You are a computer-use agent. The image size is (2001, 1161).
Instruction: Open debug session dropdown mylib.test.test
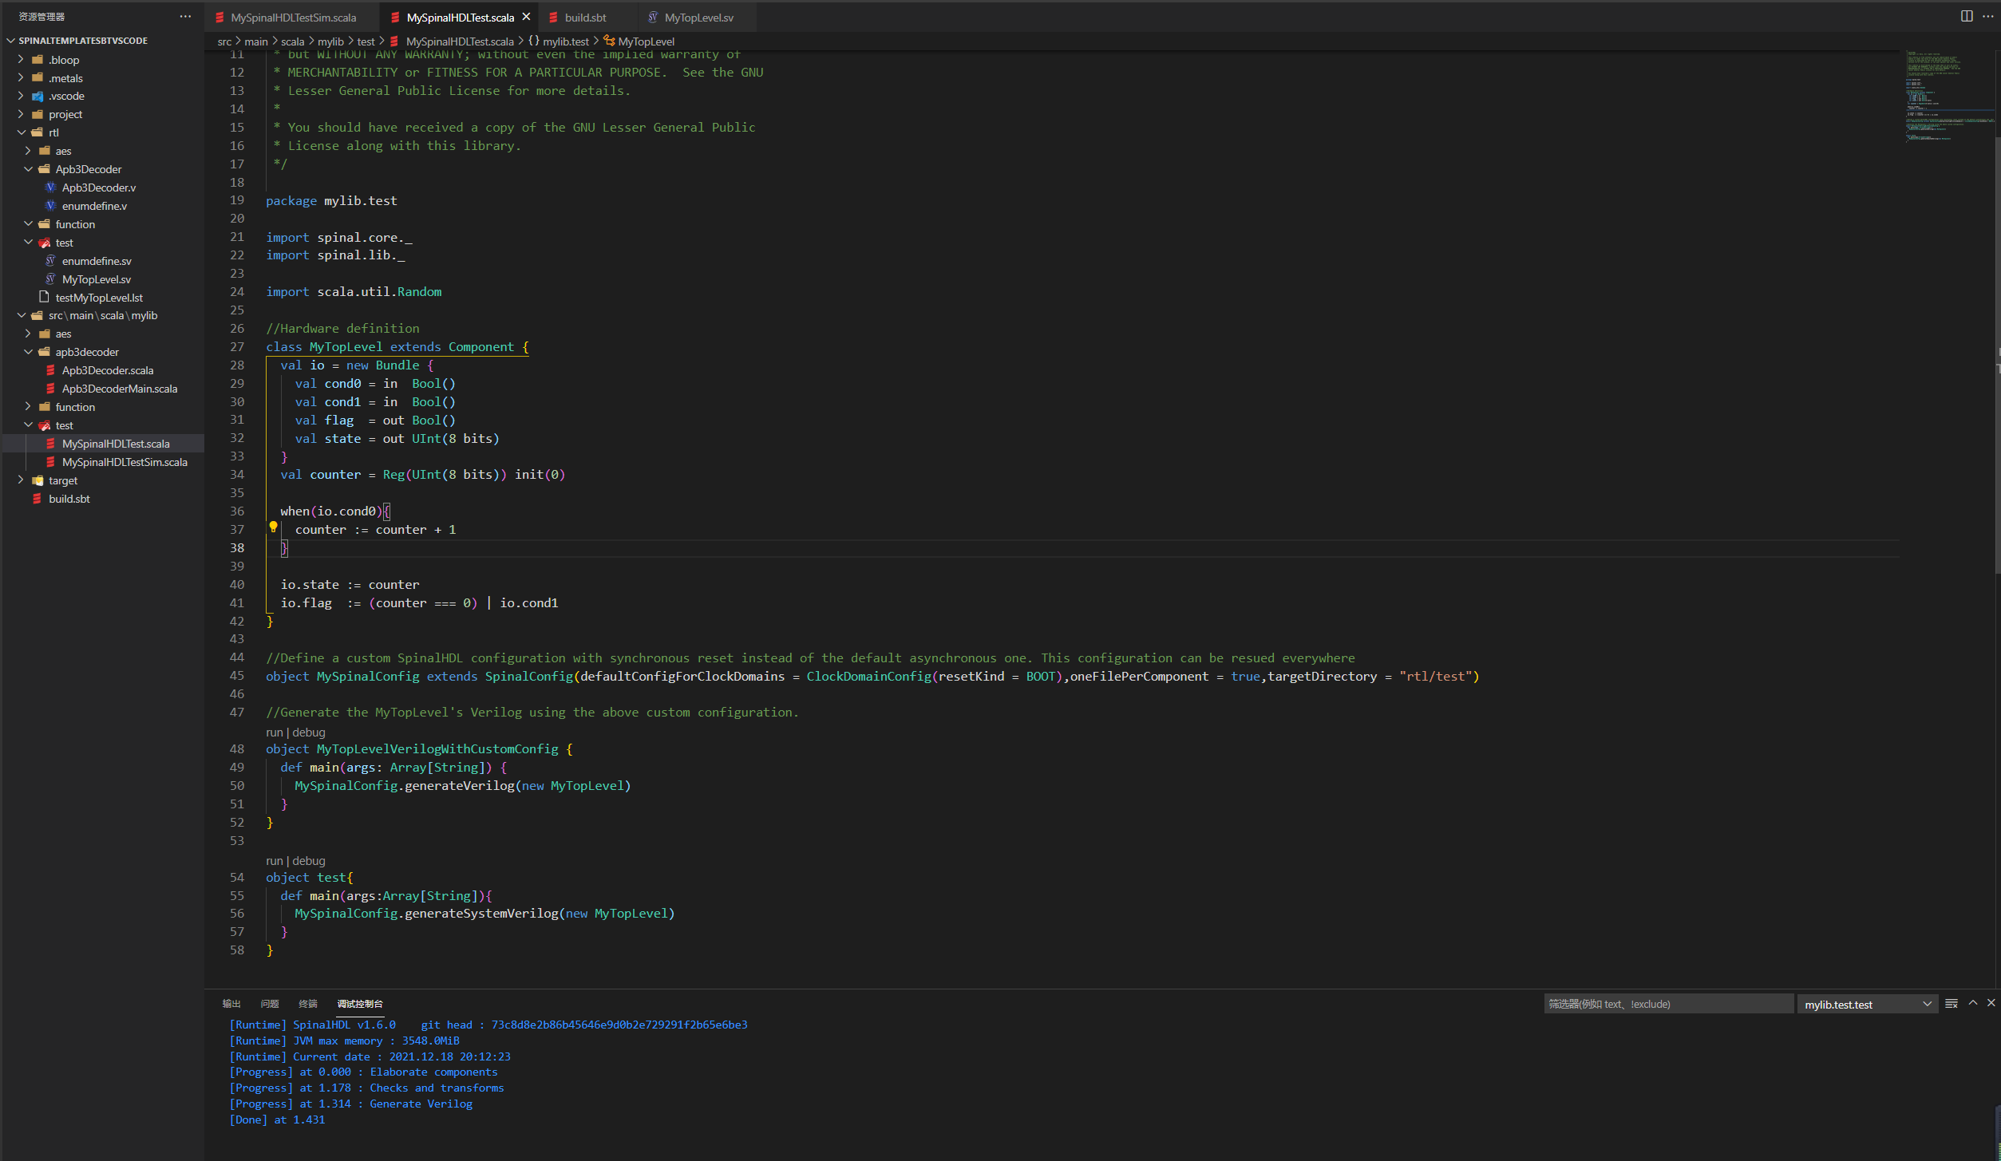click(1868, 1004)
